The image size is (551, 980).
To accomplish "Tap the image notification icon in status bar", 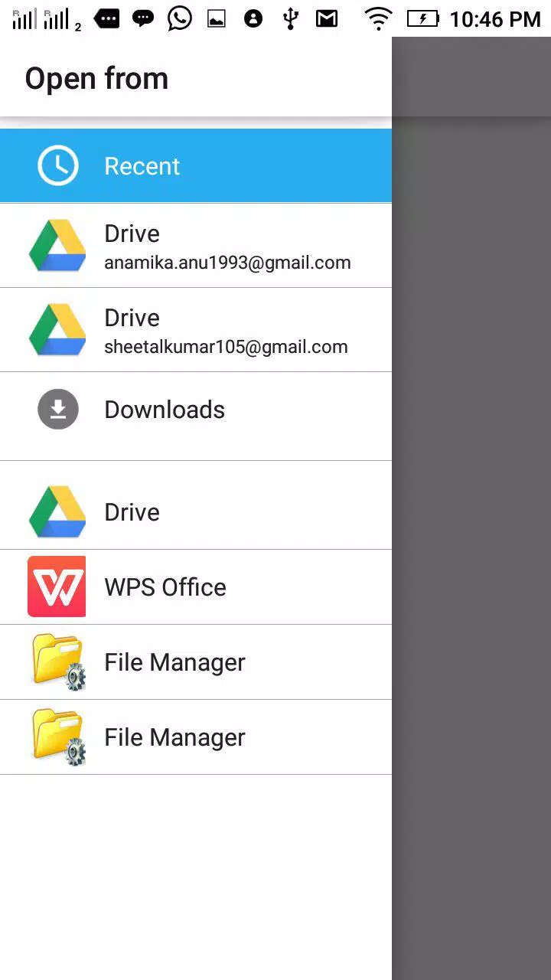I will pyautogui.click(x=217, y=18).
